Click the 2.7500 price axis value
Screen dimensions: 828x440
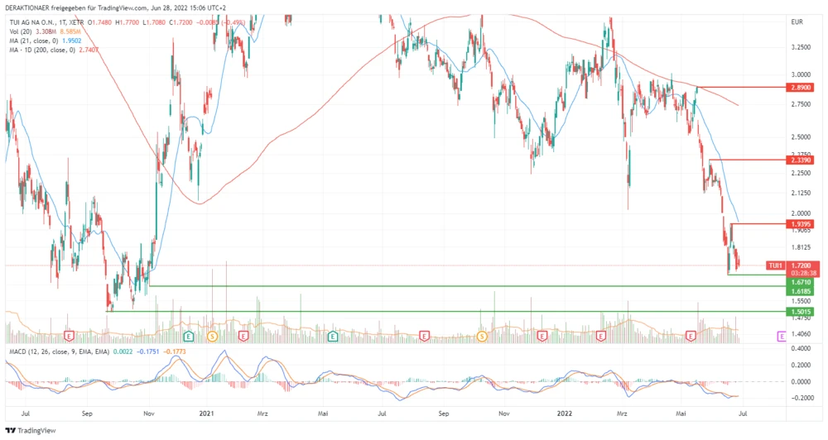click(801, 104)
